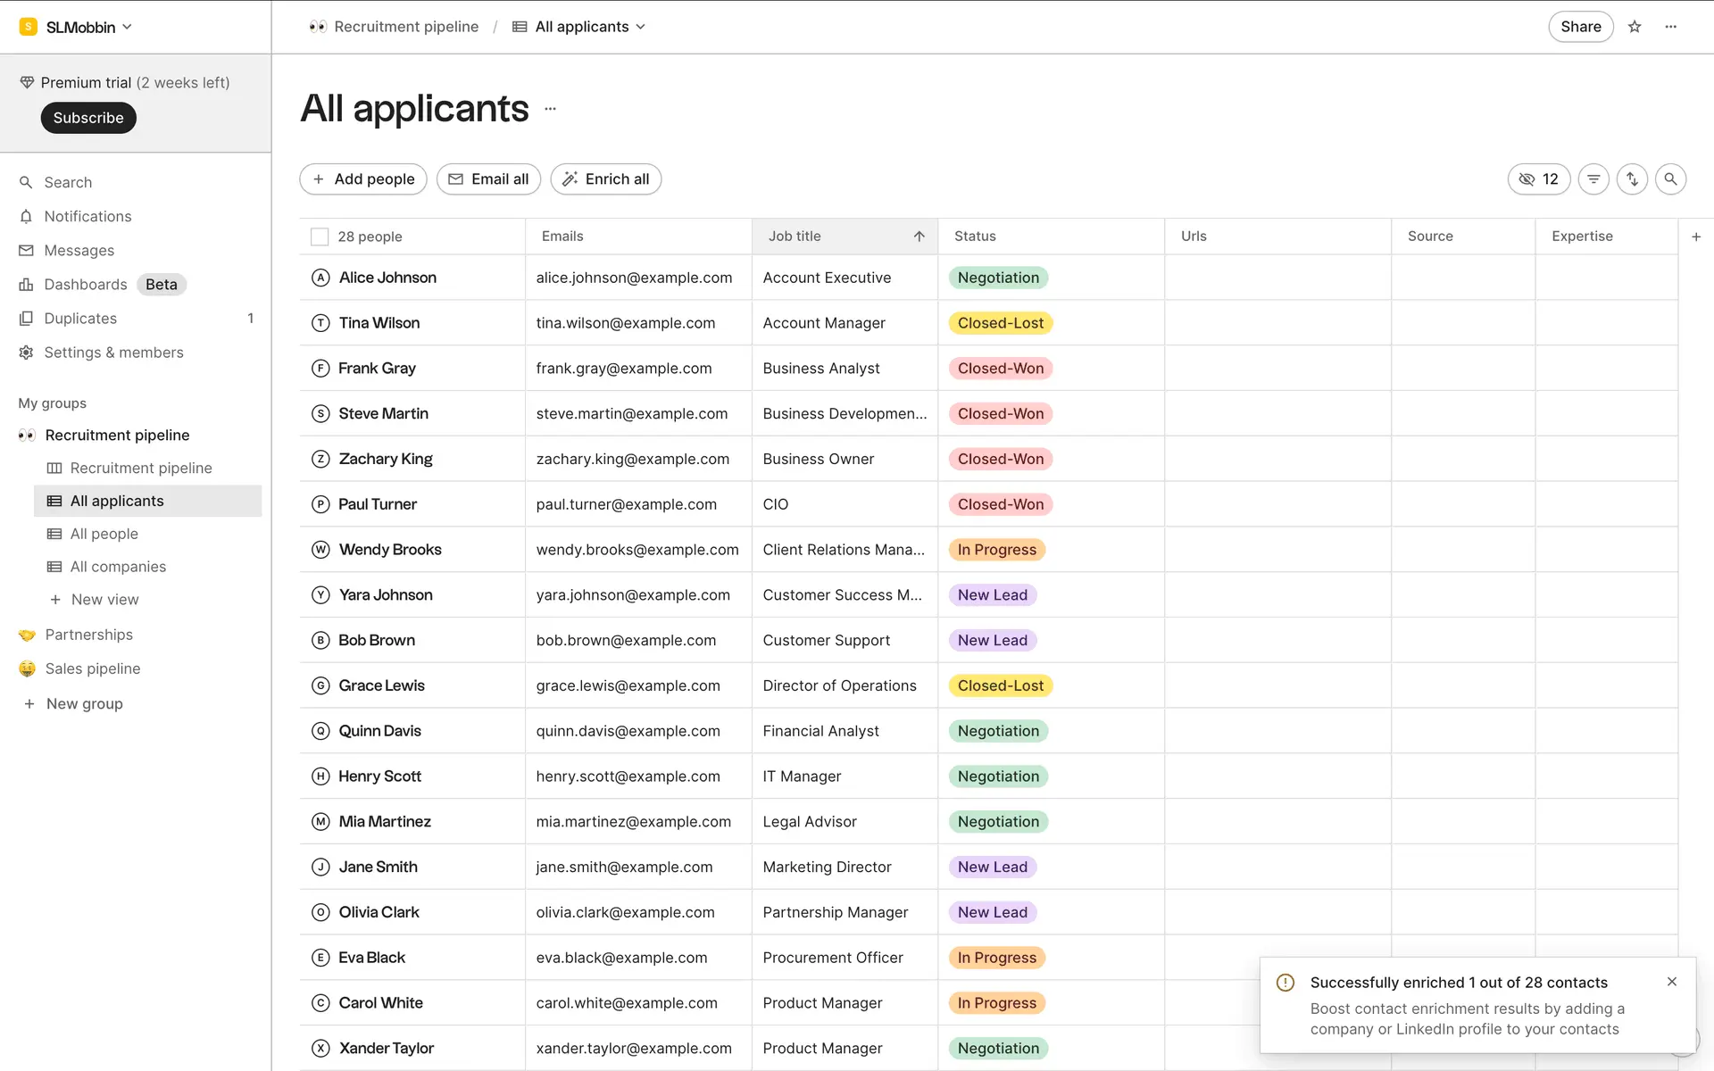Image resolution: width=1714 pixels, height=1071 pixels.
Task: Open the filter icon button
Action: click(x=1593, y=179)
